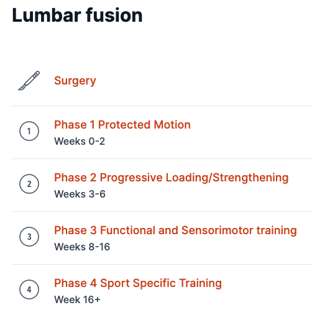Open Phase 2 Progressive Loading/Strengthening

click(172, 178)
